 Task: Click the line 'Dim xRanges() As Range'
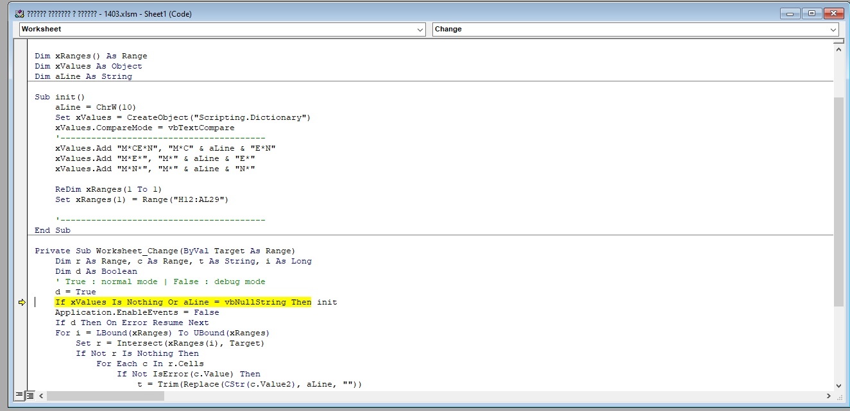point(91,56)
